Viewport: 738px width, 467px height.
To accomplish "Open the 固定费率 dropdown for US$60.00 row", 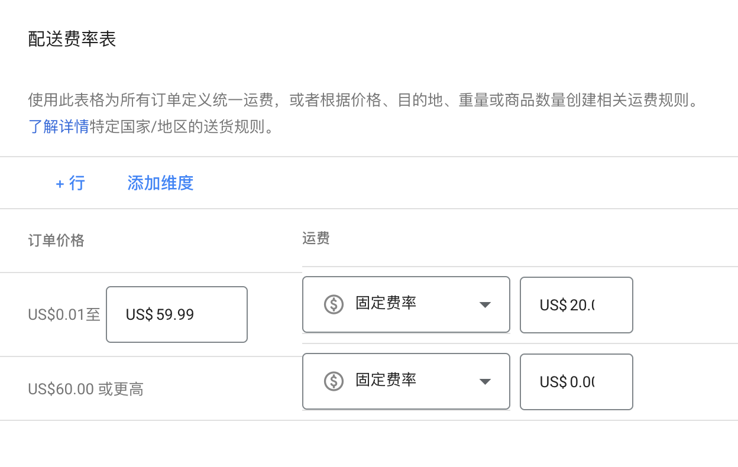I will pyautogui.click(x=406, y=381).
